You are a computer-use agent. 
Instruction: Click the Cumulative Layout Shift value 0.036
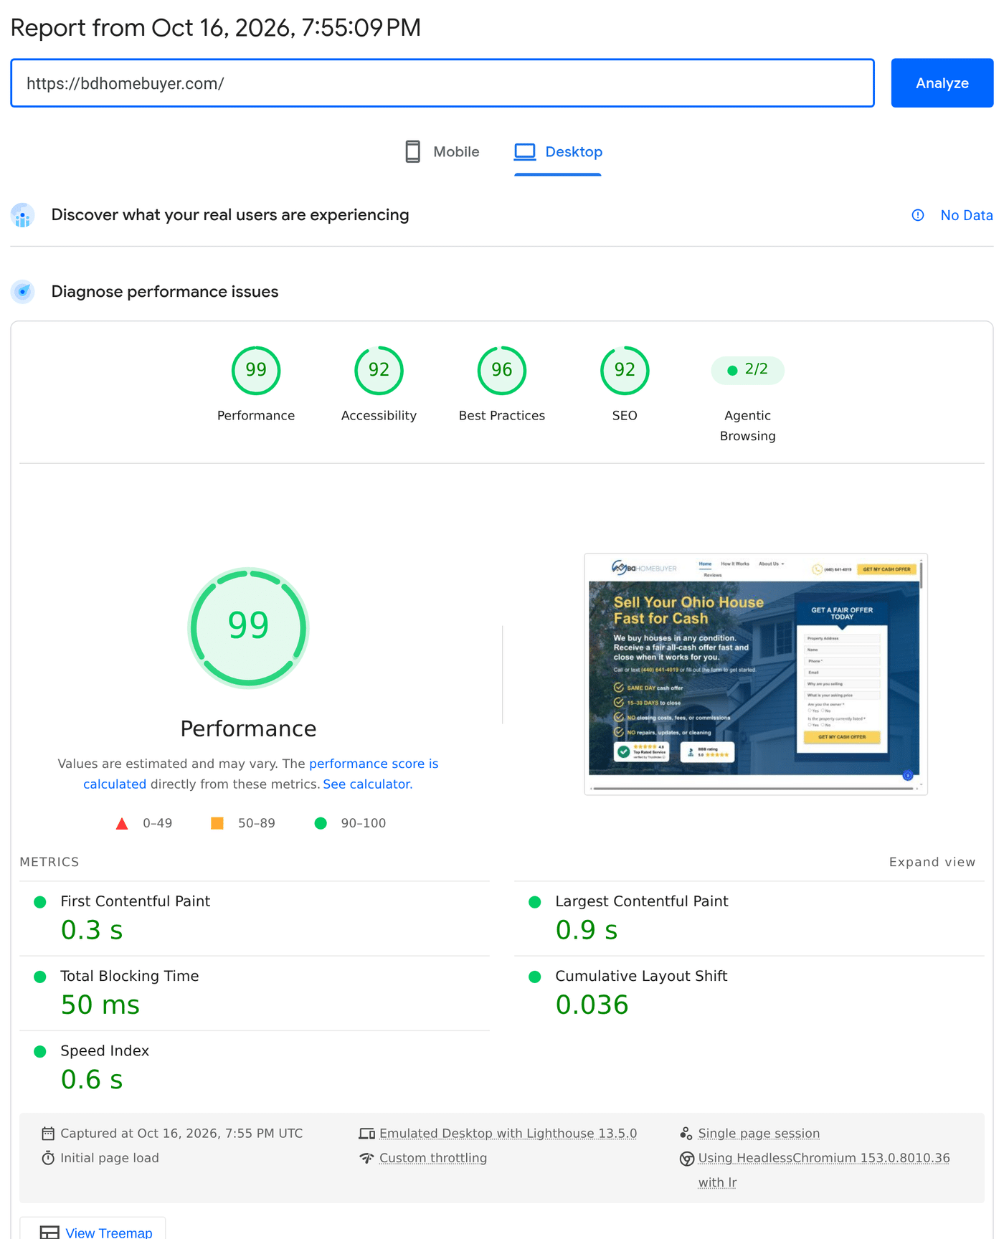coord(592,1005)
